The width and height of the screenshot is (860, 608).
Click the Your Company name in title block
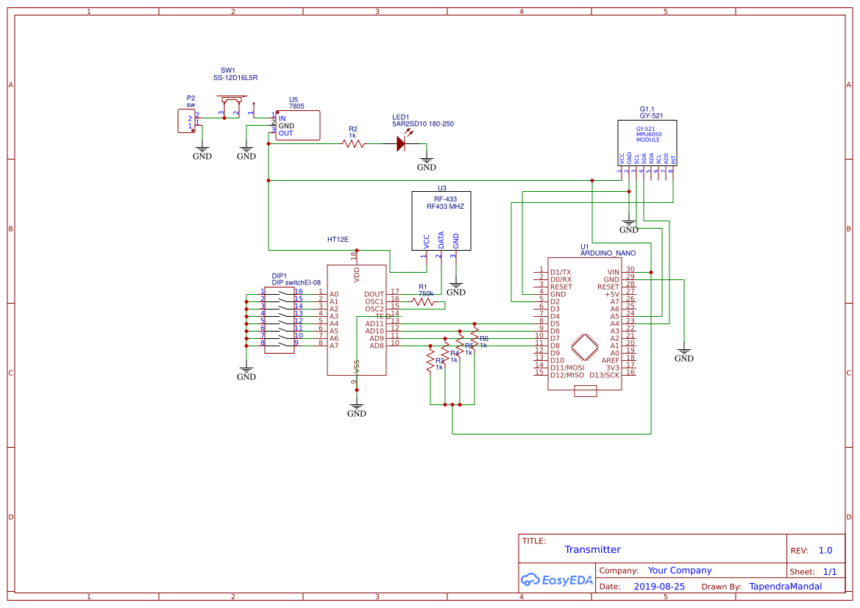pos(679,570)
